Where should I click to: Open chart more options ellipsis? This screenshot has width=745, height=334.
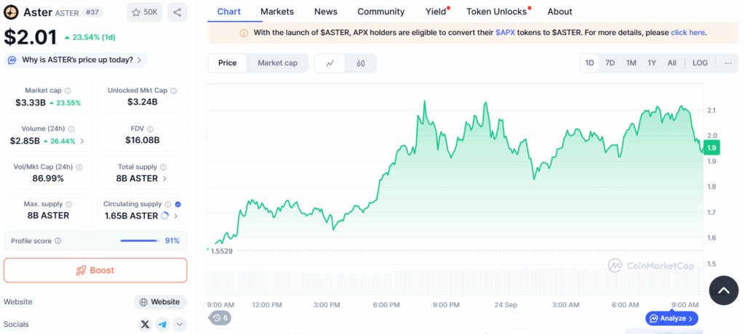(x=728, y=63)
